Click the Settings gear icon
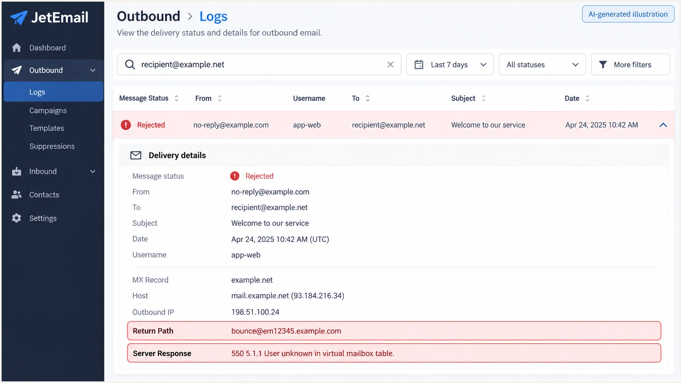 16,218
